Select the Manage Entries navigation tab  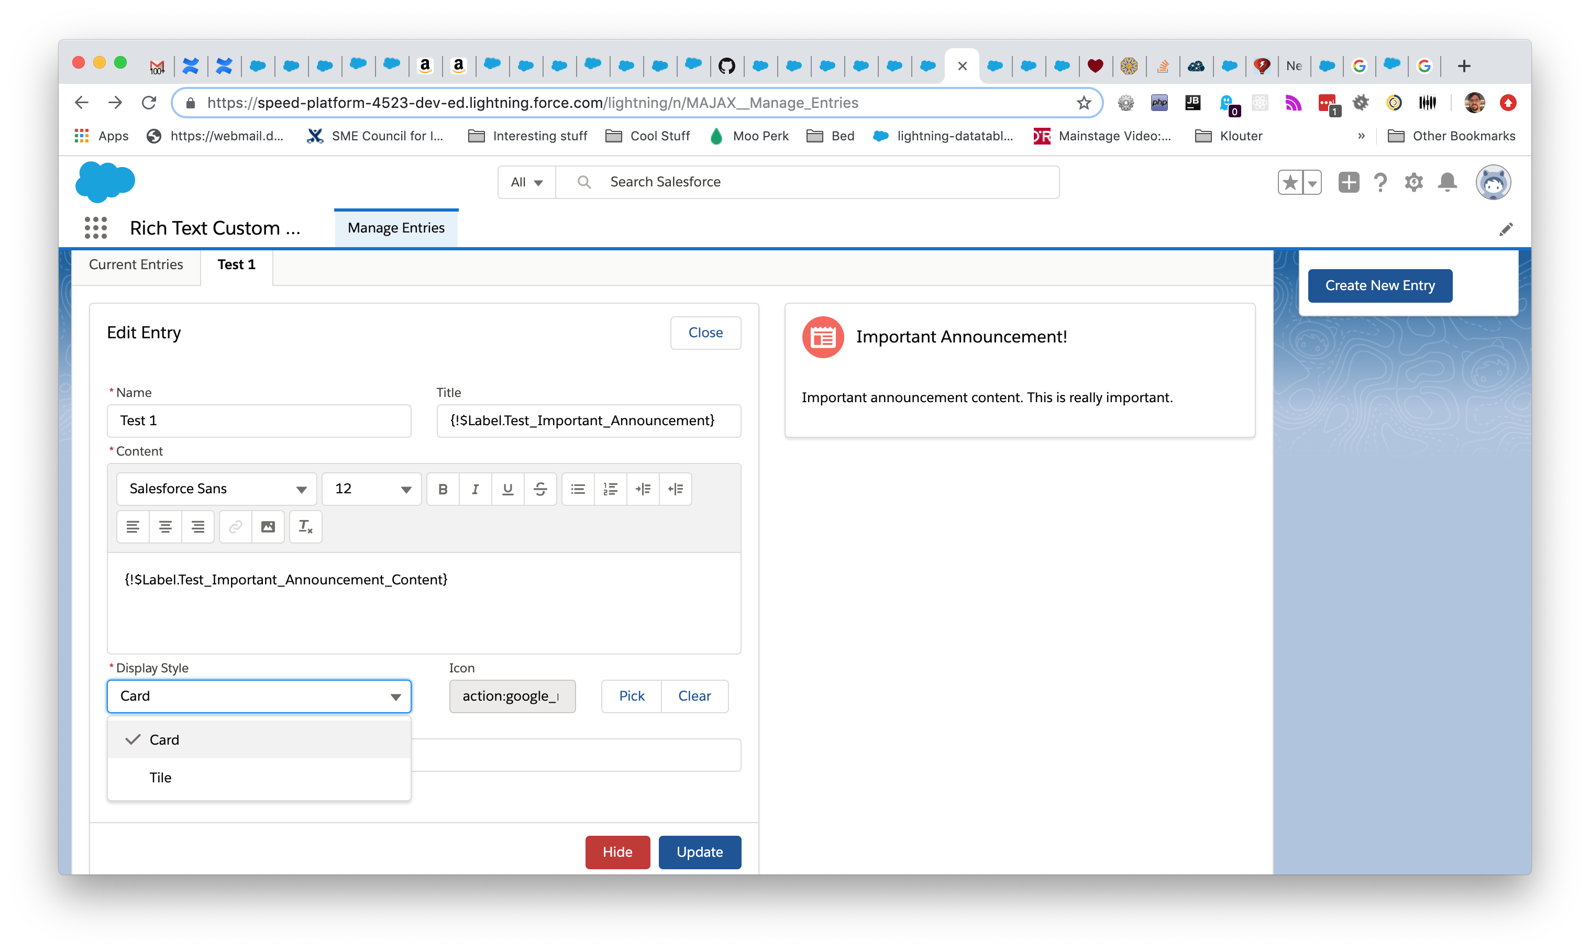pyautogui.click(x=396, y=228)
